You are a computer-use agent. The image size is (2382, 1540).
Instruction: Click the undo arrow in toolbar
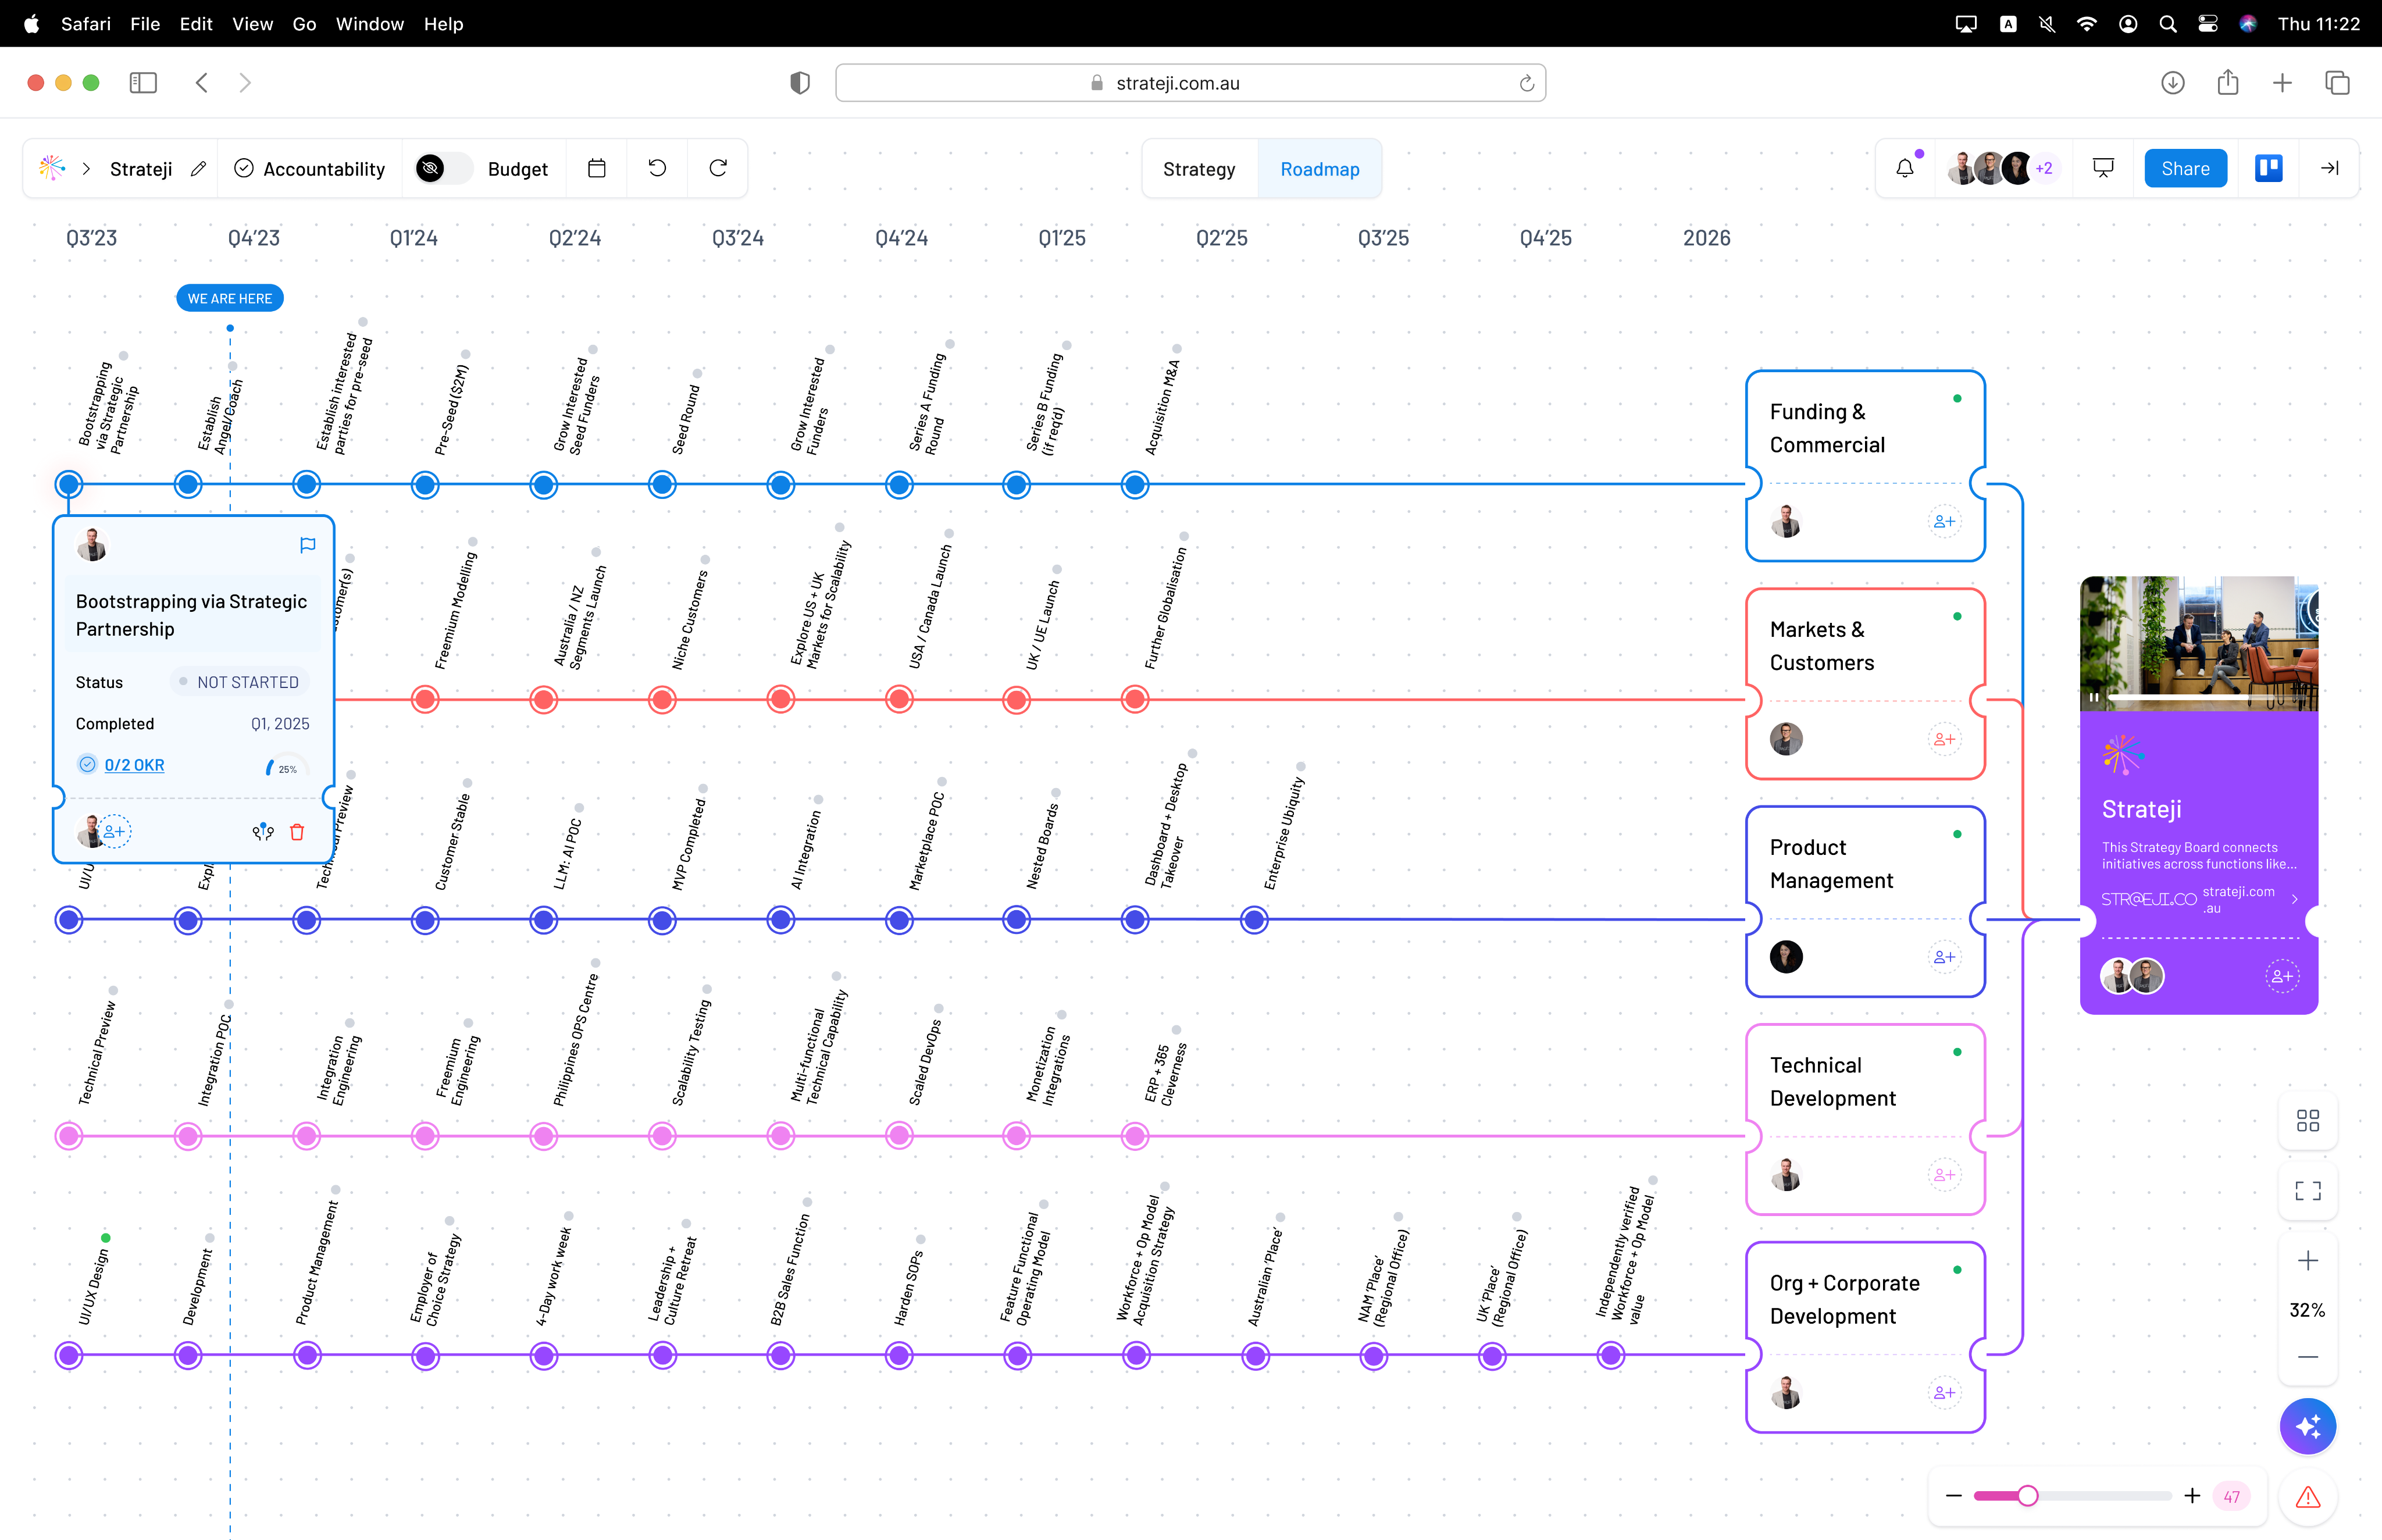[657, 168]
